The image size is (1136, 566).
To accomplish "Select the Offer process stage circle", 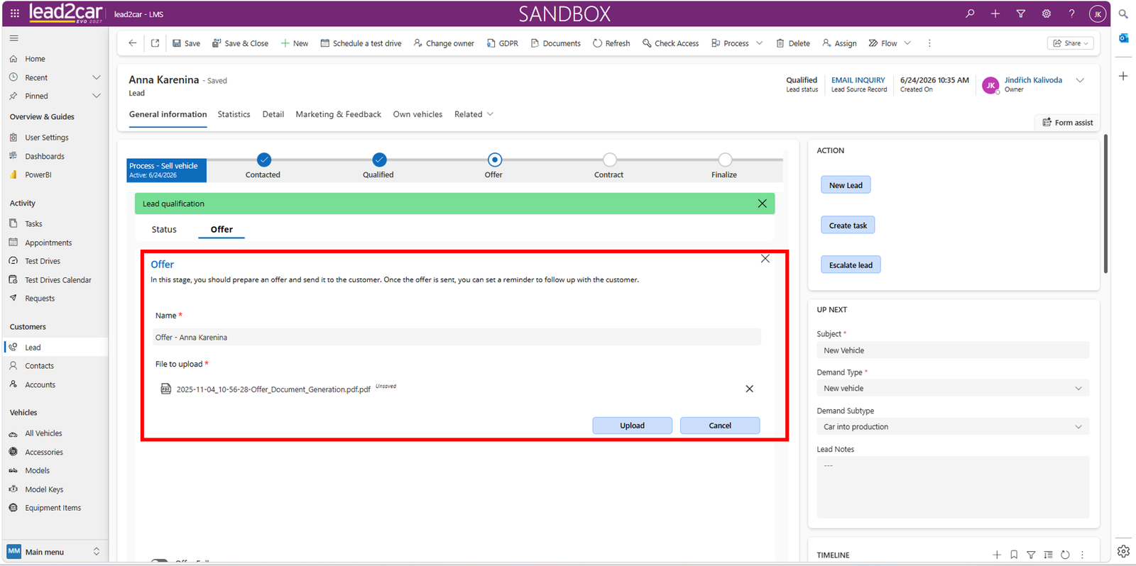I will click(495, 160).
